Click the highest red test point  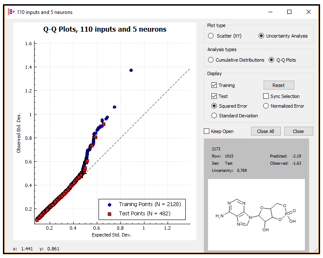click(104, 124)
